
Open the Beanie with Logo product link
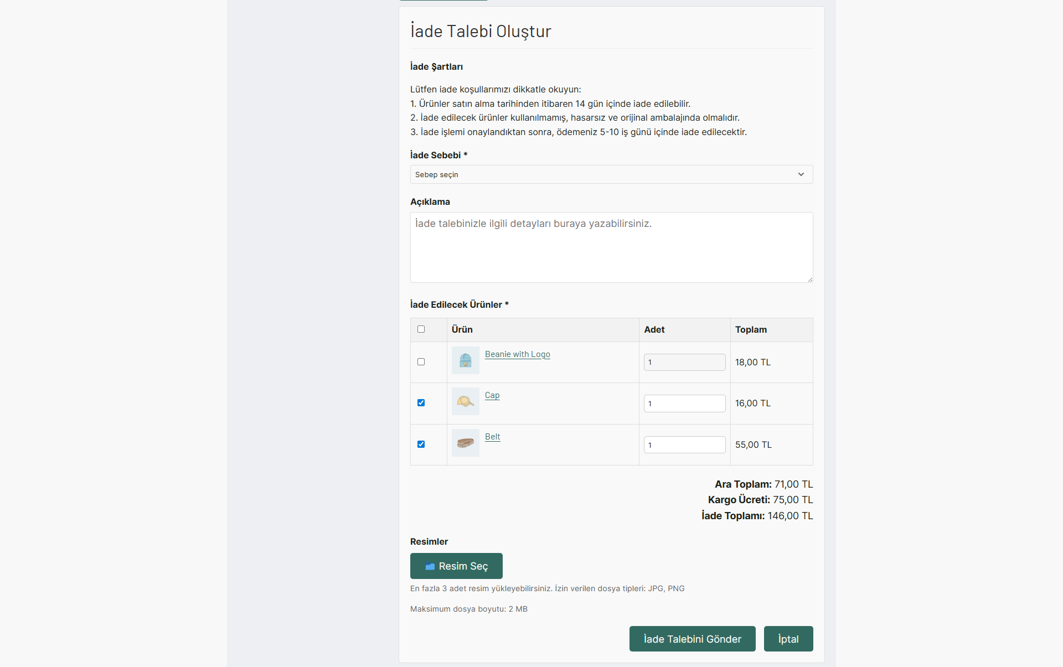point(517,354)
